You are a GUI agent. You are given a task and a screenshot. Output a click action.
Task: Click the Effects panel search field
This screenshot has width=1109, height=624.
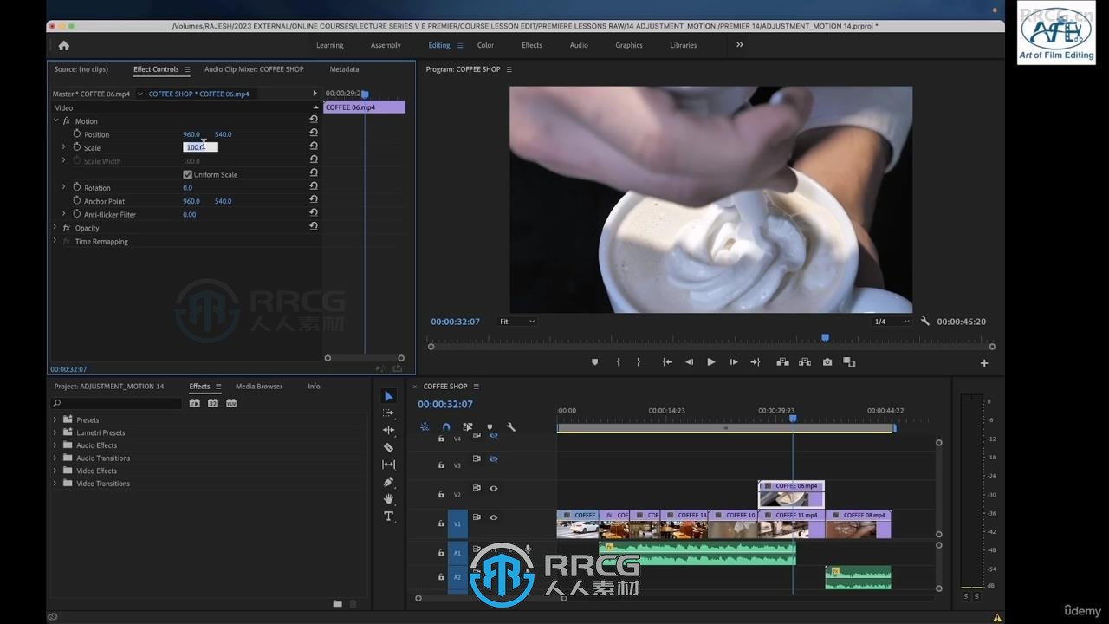pos(116,403)
